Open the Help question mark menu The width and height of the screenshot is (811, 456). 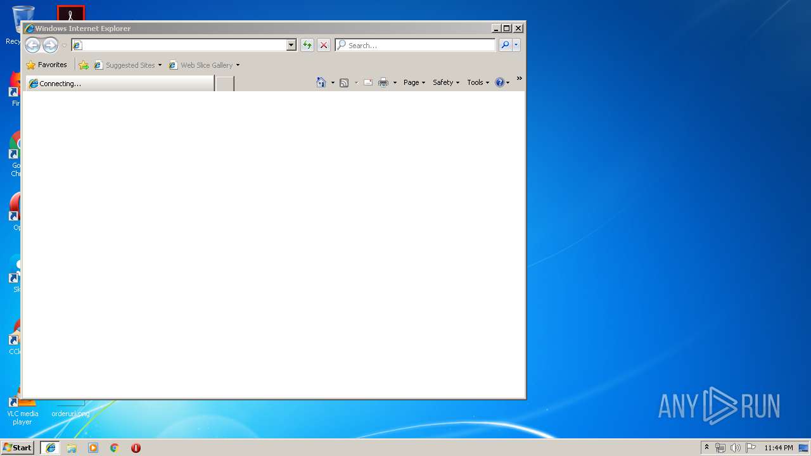502,82
